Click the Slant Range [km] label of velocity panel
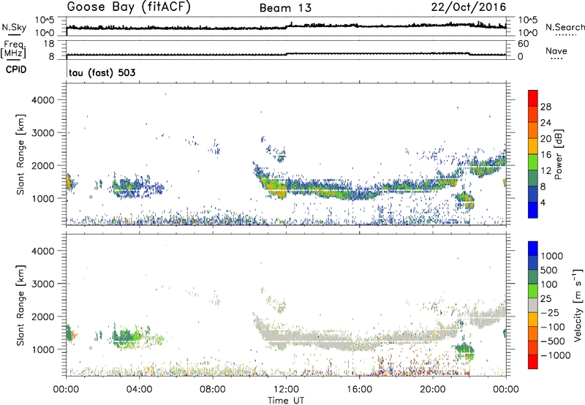The width and height of the screenshot is (585, 405). [x=20, y=306]
